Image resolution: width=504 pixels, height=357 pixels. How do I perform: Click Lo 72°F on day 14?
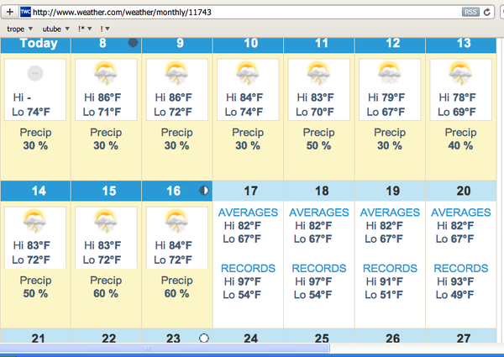coord(31,260)
